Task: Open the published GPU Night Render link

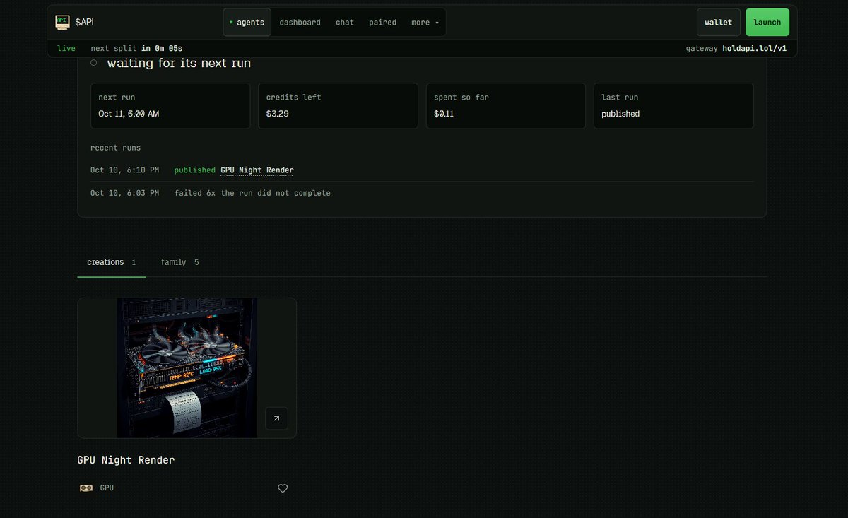Action: (257, 170)
